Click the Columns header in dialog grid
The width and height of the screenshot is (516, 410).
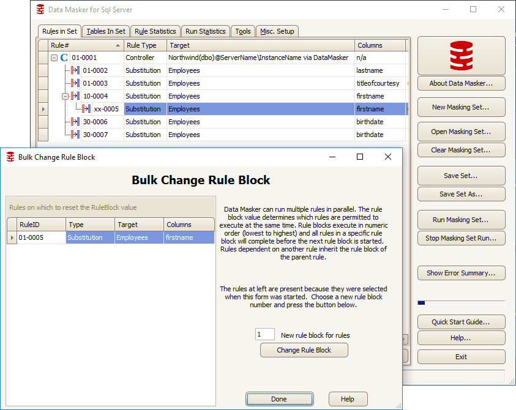point(189,225)
